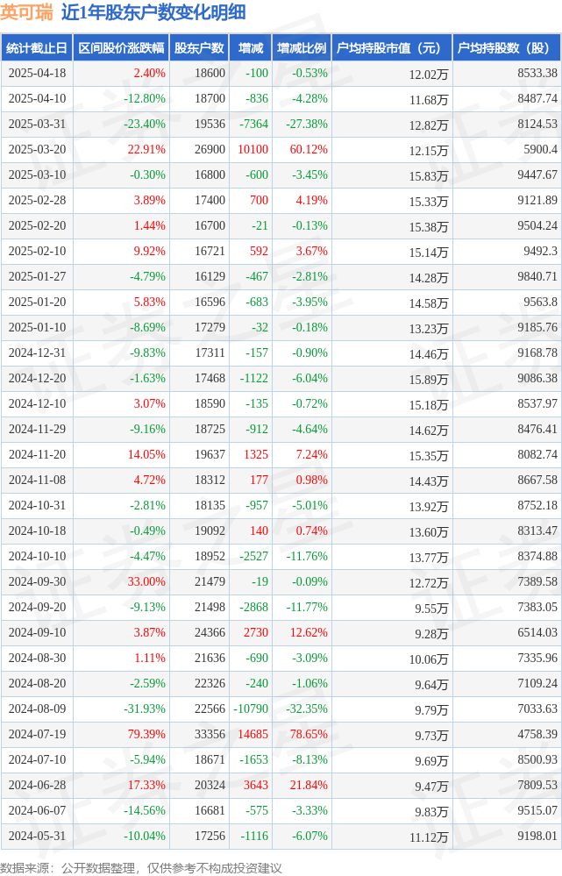The image size is (562, 876).
Task: Click the 户均持股数（股） column header
Action: click(x=507, y=48)
